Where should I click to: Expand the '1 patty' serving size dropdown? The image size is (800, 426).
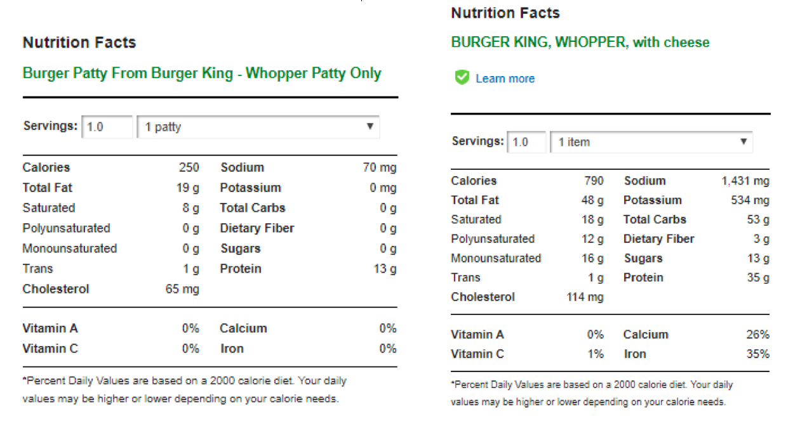point(258,127)
